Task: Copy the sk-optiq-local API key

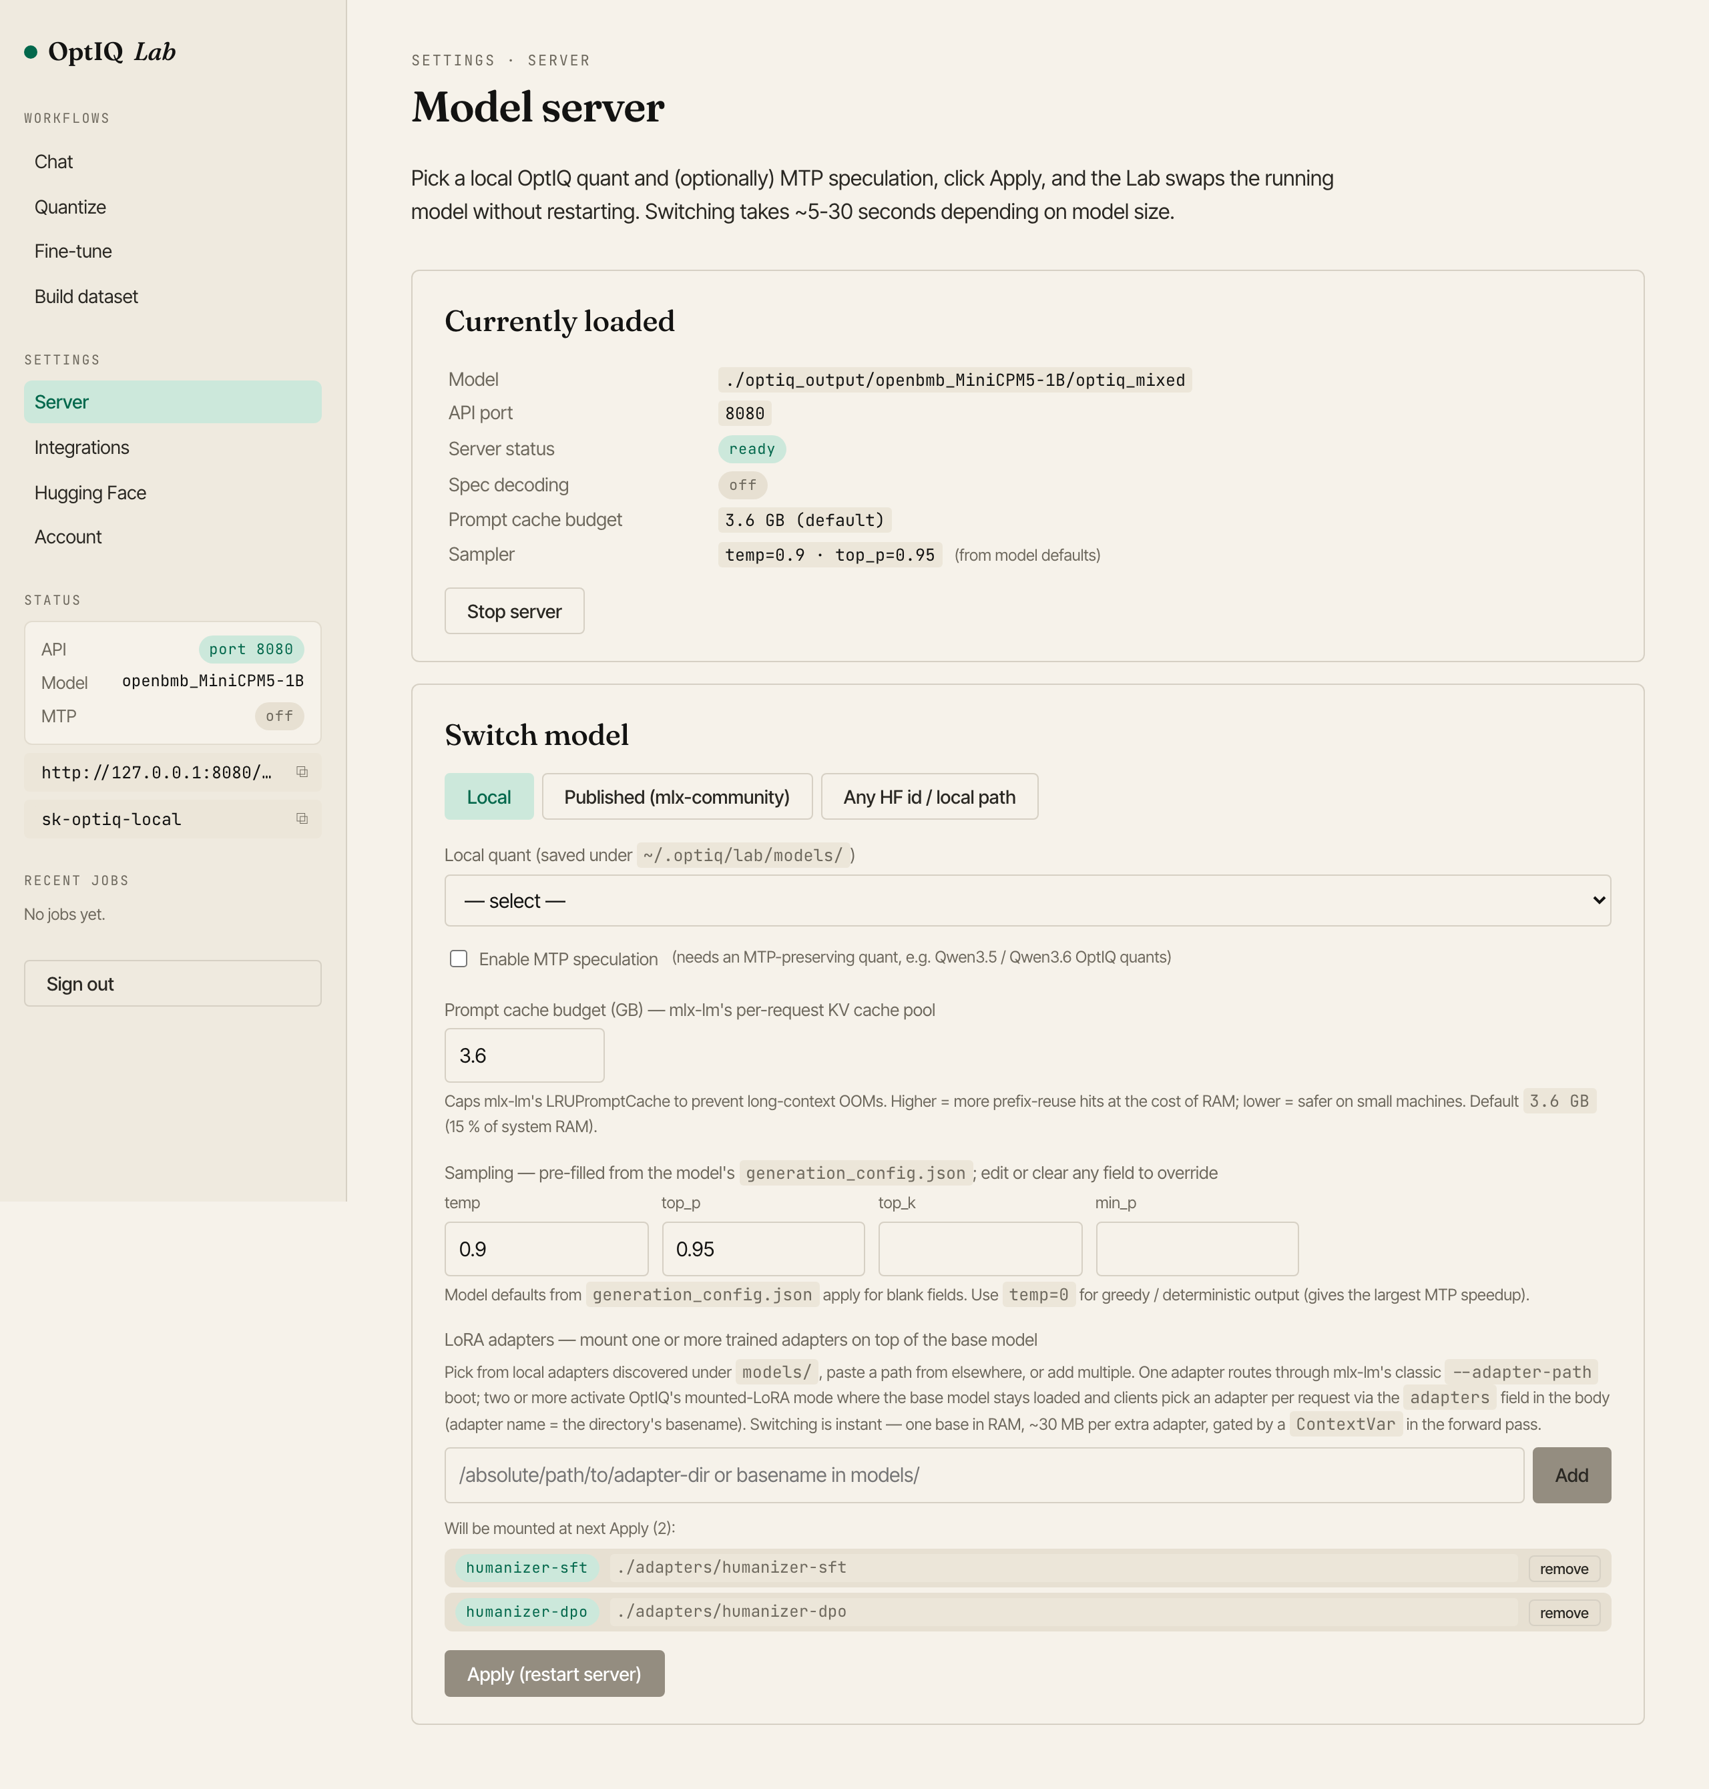Action: (x=302, y=818)
